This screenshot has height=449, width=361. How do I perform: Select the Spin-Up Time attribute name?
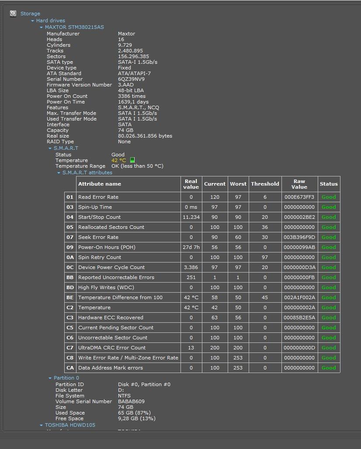95,207
